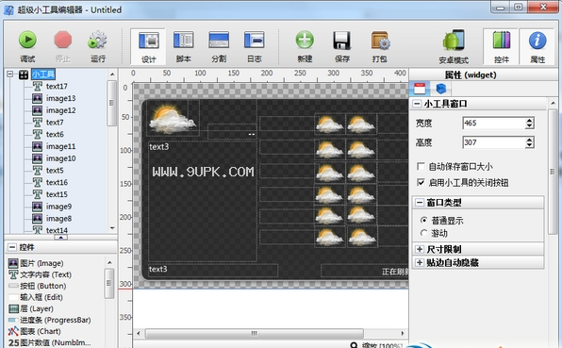Choose 层 (Layer) control
Viewport: 562px width, 348px height.
(31, 308)
